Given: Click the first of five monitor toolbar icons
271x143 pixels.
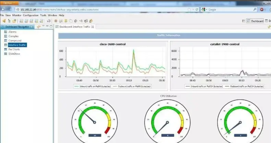Looking at the screenshot, I should (x=21, y=21).
